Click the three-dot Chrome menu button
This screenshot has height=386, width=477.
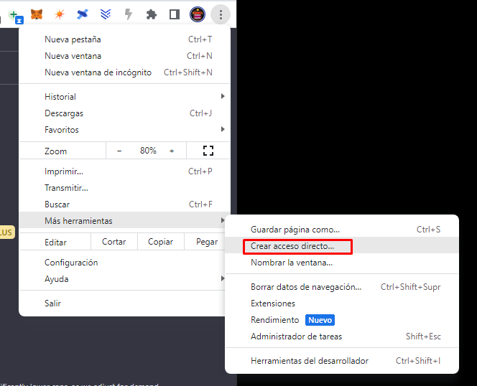(x=221, y=14)
